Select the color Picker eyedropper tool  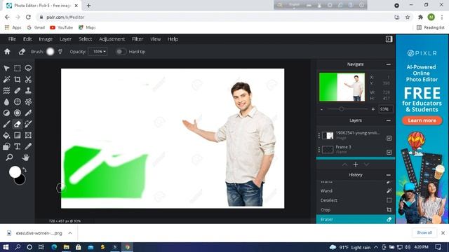pyautogui.click(x=28, y=146)
